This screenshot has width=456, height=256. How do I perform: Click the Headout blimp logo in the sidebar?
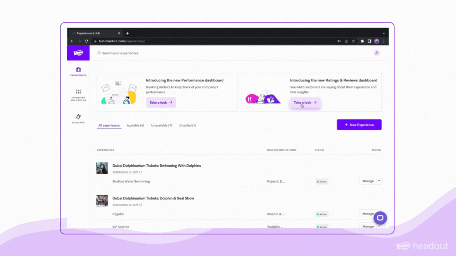[x=78, y=53]
